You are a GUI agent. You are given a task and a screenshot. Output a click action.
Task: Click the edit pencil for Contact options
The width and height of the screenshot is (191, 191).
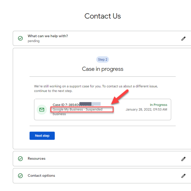click(x=183, y=176)
